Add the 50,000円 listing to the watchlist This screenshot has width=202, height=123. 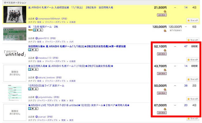tap(192, 99)
